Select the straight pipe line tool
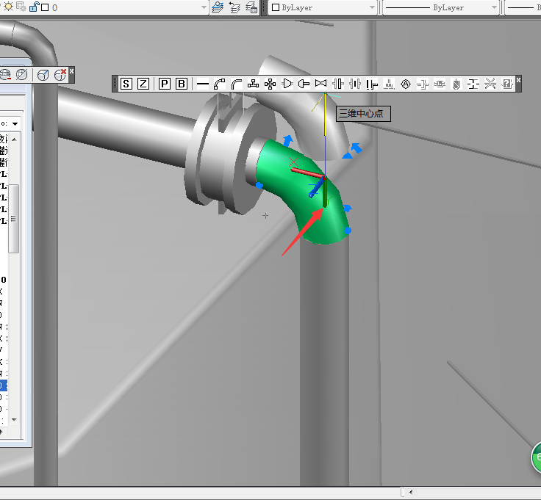Viewport: 541px width, 500px height. (202, 84)
